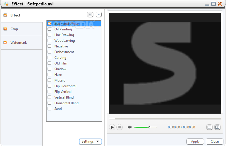Select the Oil Painting list row text

[x=63, y=29]
